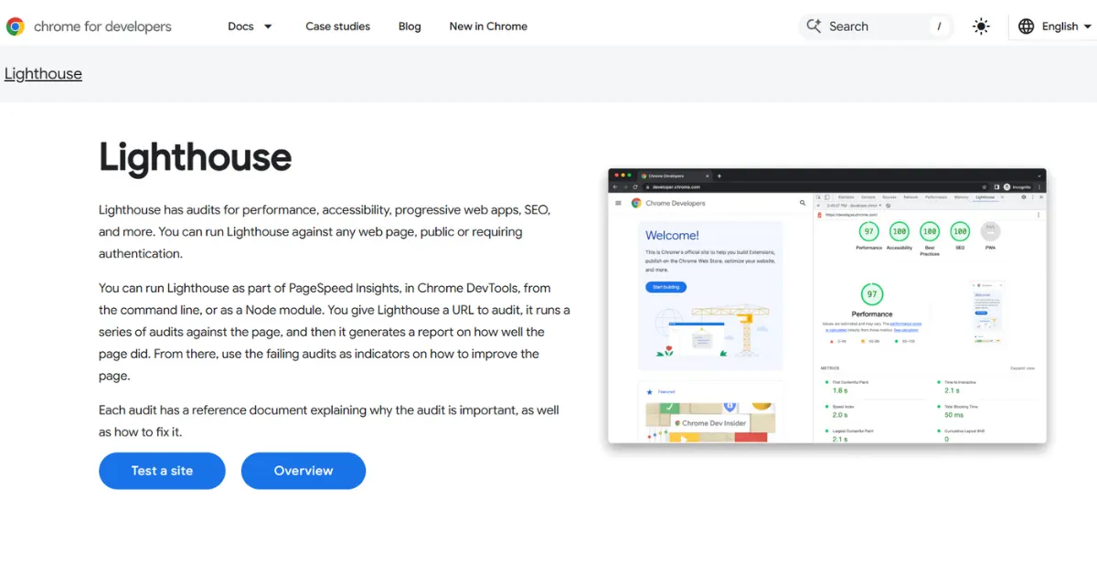Toggle the light/dark theme sun button

[981, 27]
